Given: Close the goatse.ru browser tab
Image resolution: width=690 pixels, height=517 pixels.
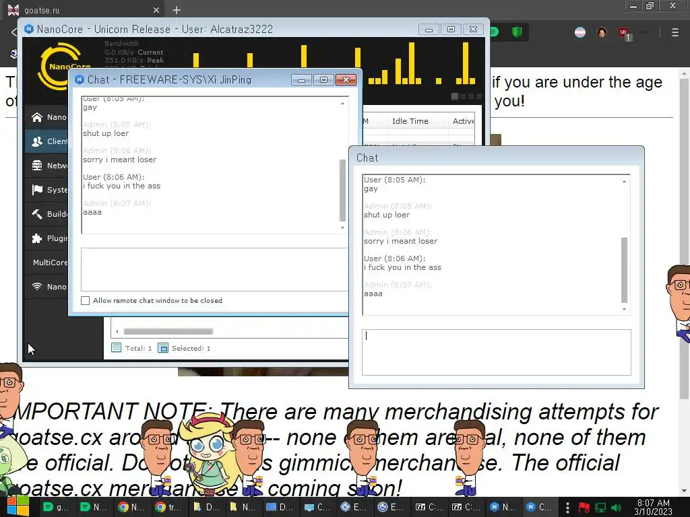Looking at the screenshot, I should click(x=156, y=9).
